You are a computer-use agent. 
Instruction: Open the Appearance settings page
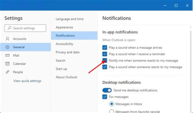tap(65, 27)
